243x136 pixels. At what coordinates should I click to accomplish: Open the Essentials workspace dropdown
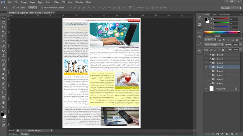click(231, 8)
